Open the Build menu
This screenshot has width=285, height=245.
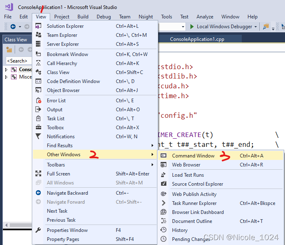point(83,17)
